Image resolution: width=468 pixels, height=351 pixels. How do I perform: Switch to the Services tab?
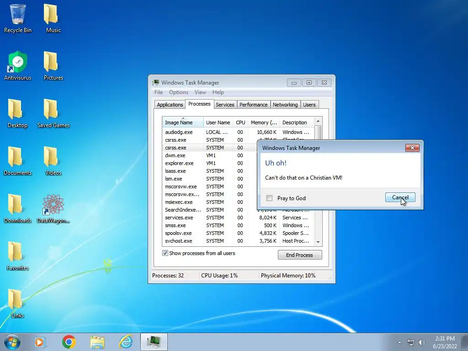(x=225, y=105)
